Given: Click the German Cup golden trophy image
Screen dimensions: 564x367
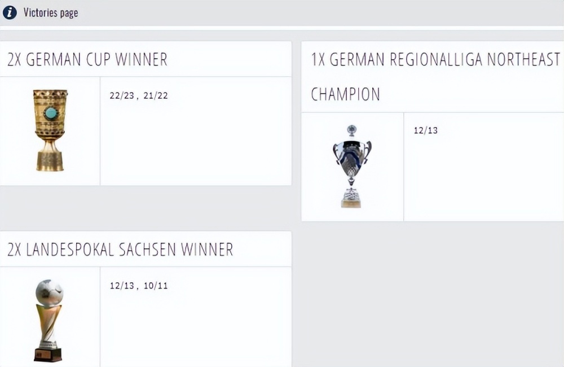Looking at the screenshot, I should (50, 130).
